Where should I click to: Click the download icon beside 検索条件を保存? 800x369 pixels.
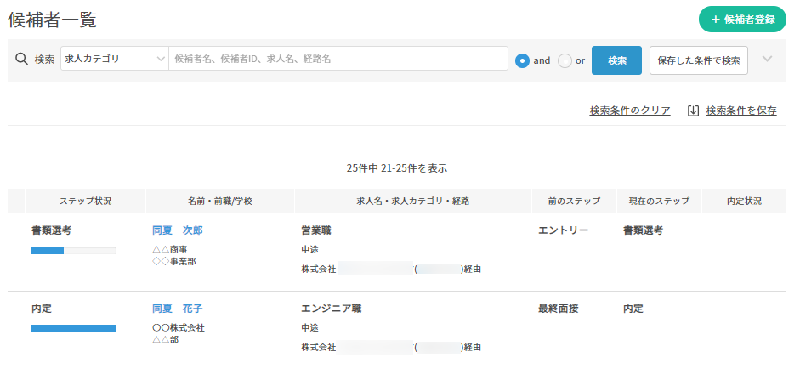[693, 111]
